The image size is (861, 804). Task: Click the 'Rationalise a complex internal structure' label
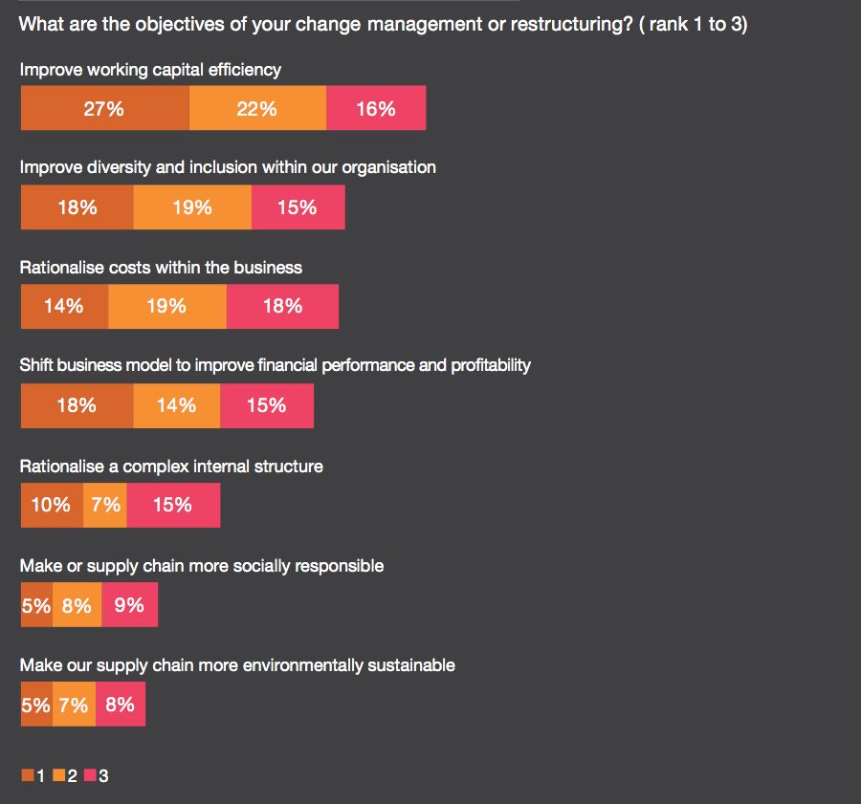point(171,467)
